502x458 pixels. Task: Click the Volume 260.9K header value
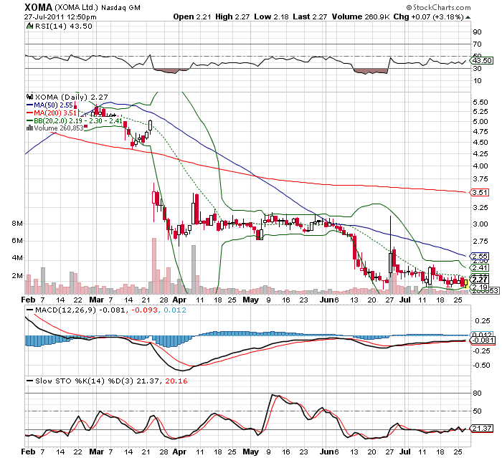point(361,16)
